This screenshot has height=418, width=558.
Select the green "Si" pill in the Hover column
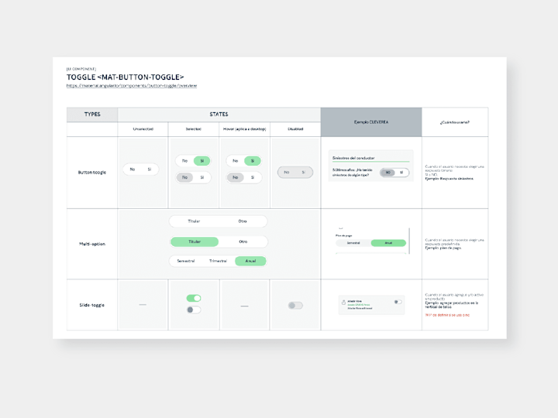tap(253, 161)
